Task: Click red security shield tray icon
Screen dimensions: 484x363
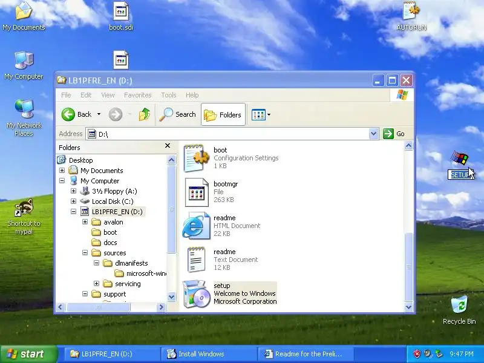Action: click(417, 354)
